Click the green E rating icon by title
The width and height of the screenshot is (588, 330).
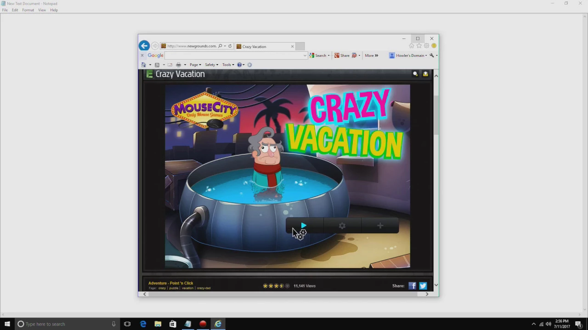pyautogui.click(x=149, y=74)
